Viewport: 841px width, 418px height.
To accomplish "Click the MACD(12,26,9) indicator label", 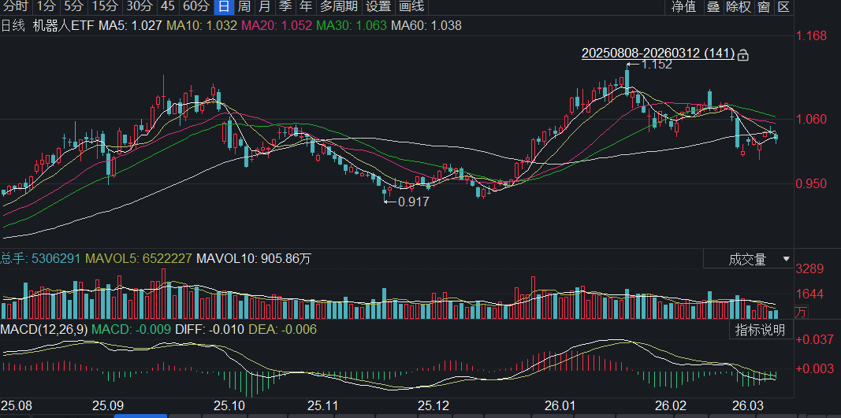I will click(x=43, y=329).
